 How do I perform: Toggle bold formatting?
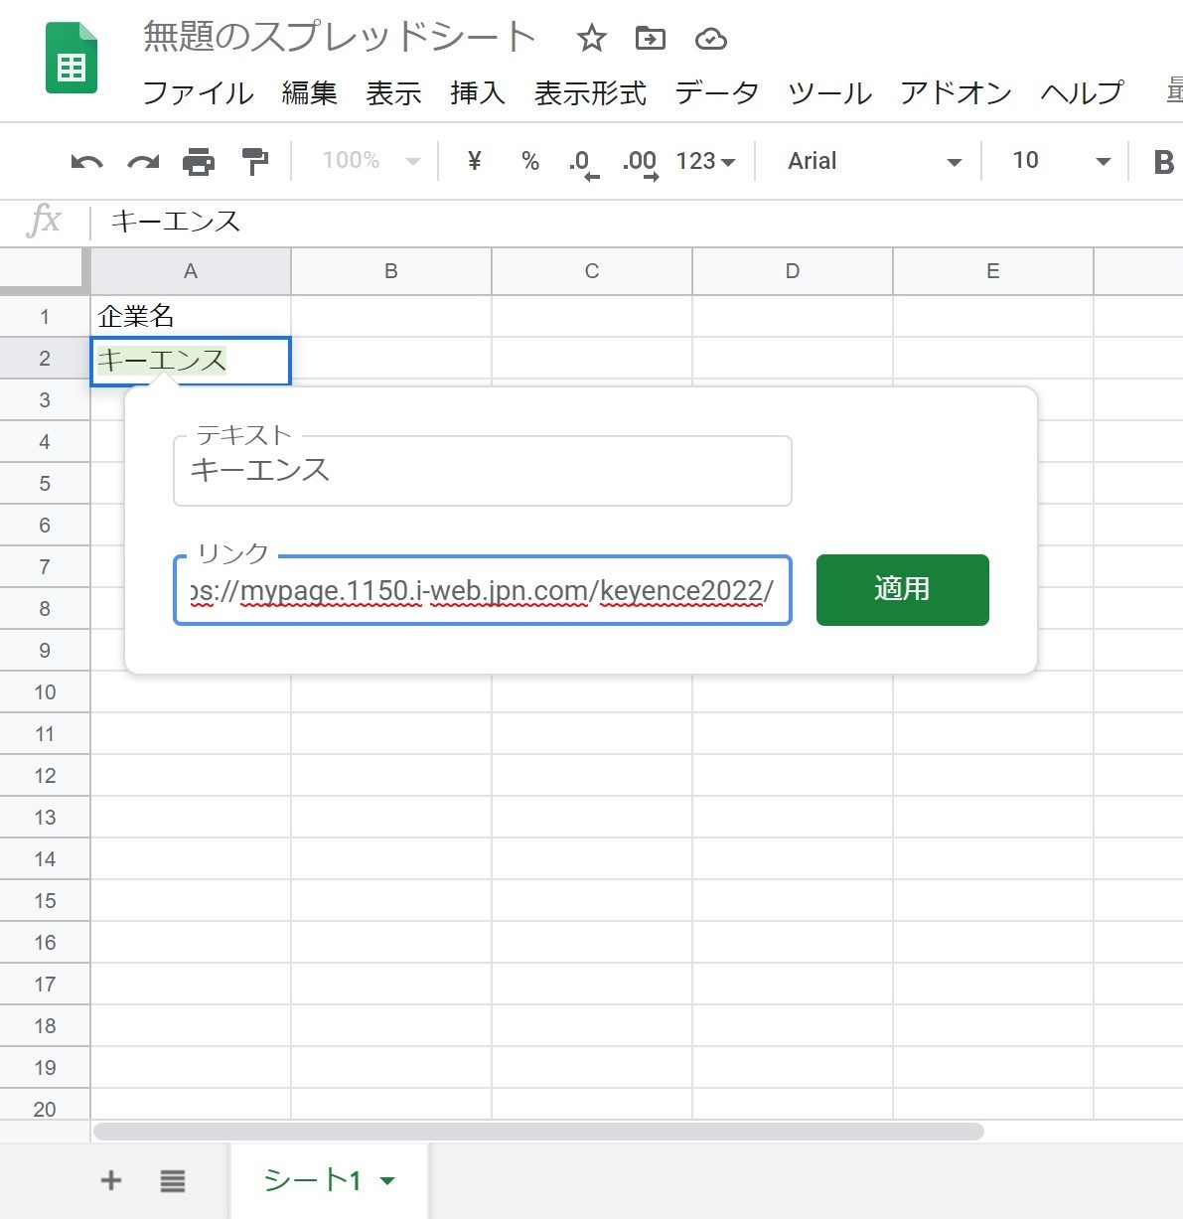tap(1163, 162)
